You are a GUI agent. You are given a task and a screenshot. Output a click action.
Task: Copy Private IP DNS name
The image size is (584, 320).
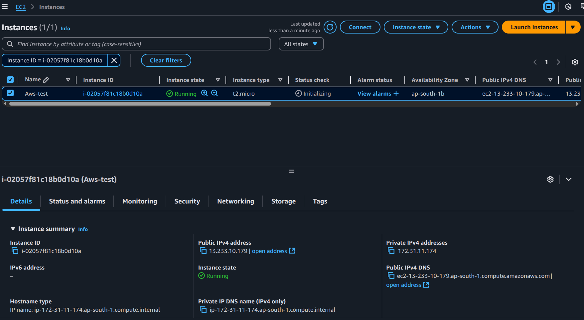(203, 309)
